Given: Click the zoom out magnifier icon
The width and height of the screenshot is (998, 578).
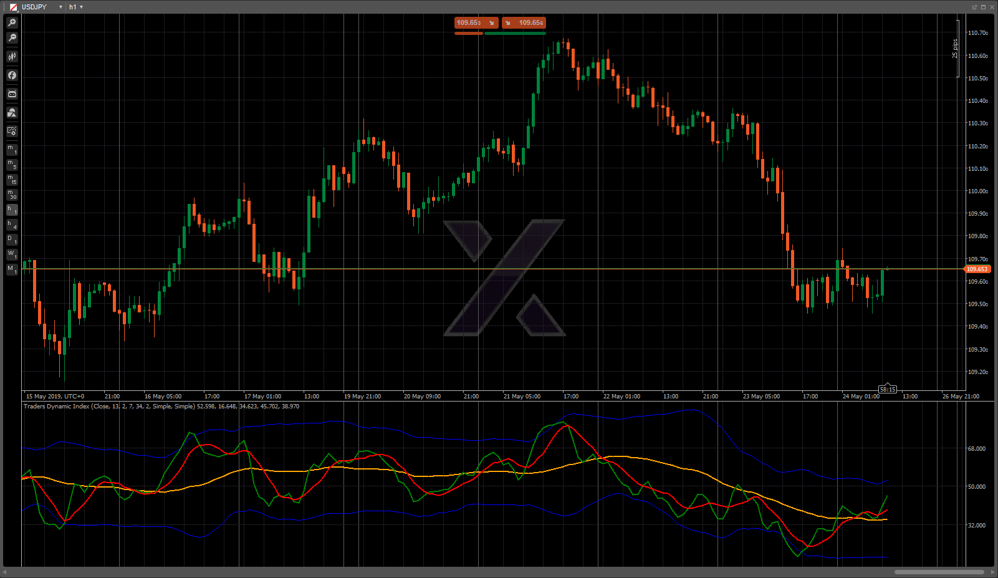Looking at the screenshot, I should [12, 38].
